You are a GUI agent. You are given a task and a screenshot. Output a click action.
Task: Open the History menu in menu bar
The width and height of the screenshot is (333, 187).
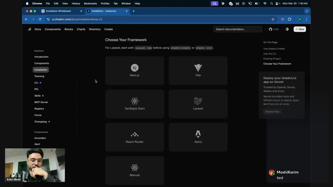pos(76,3)
